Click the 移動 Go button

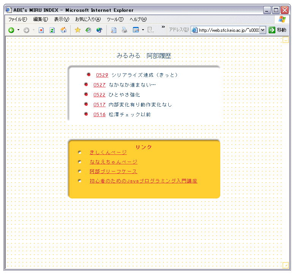(x=277, y=30)
